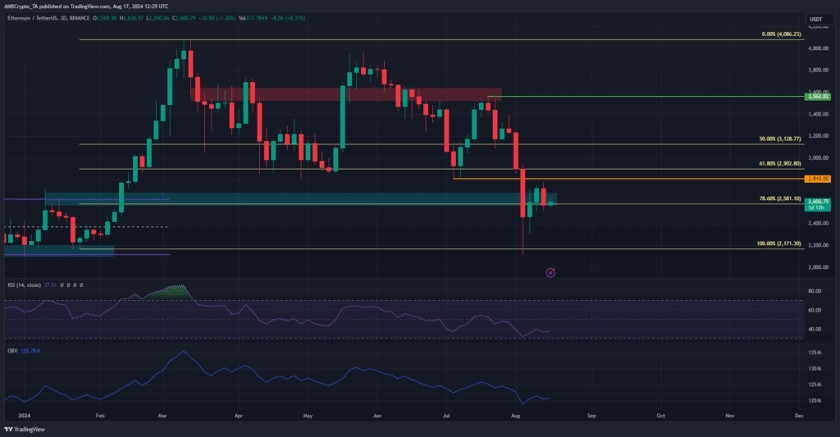Click the purple lightning event marker icon

point(550,271)
